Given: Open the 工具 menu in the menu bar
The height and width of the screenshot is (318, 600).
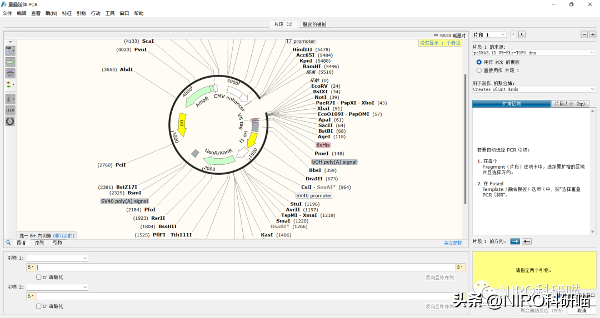Looking at the screenshot, I should click(x=110, y=13).
